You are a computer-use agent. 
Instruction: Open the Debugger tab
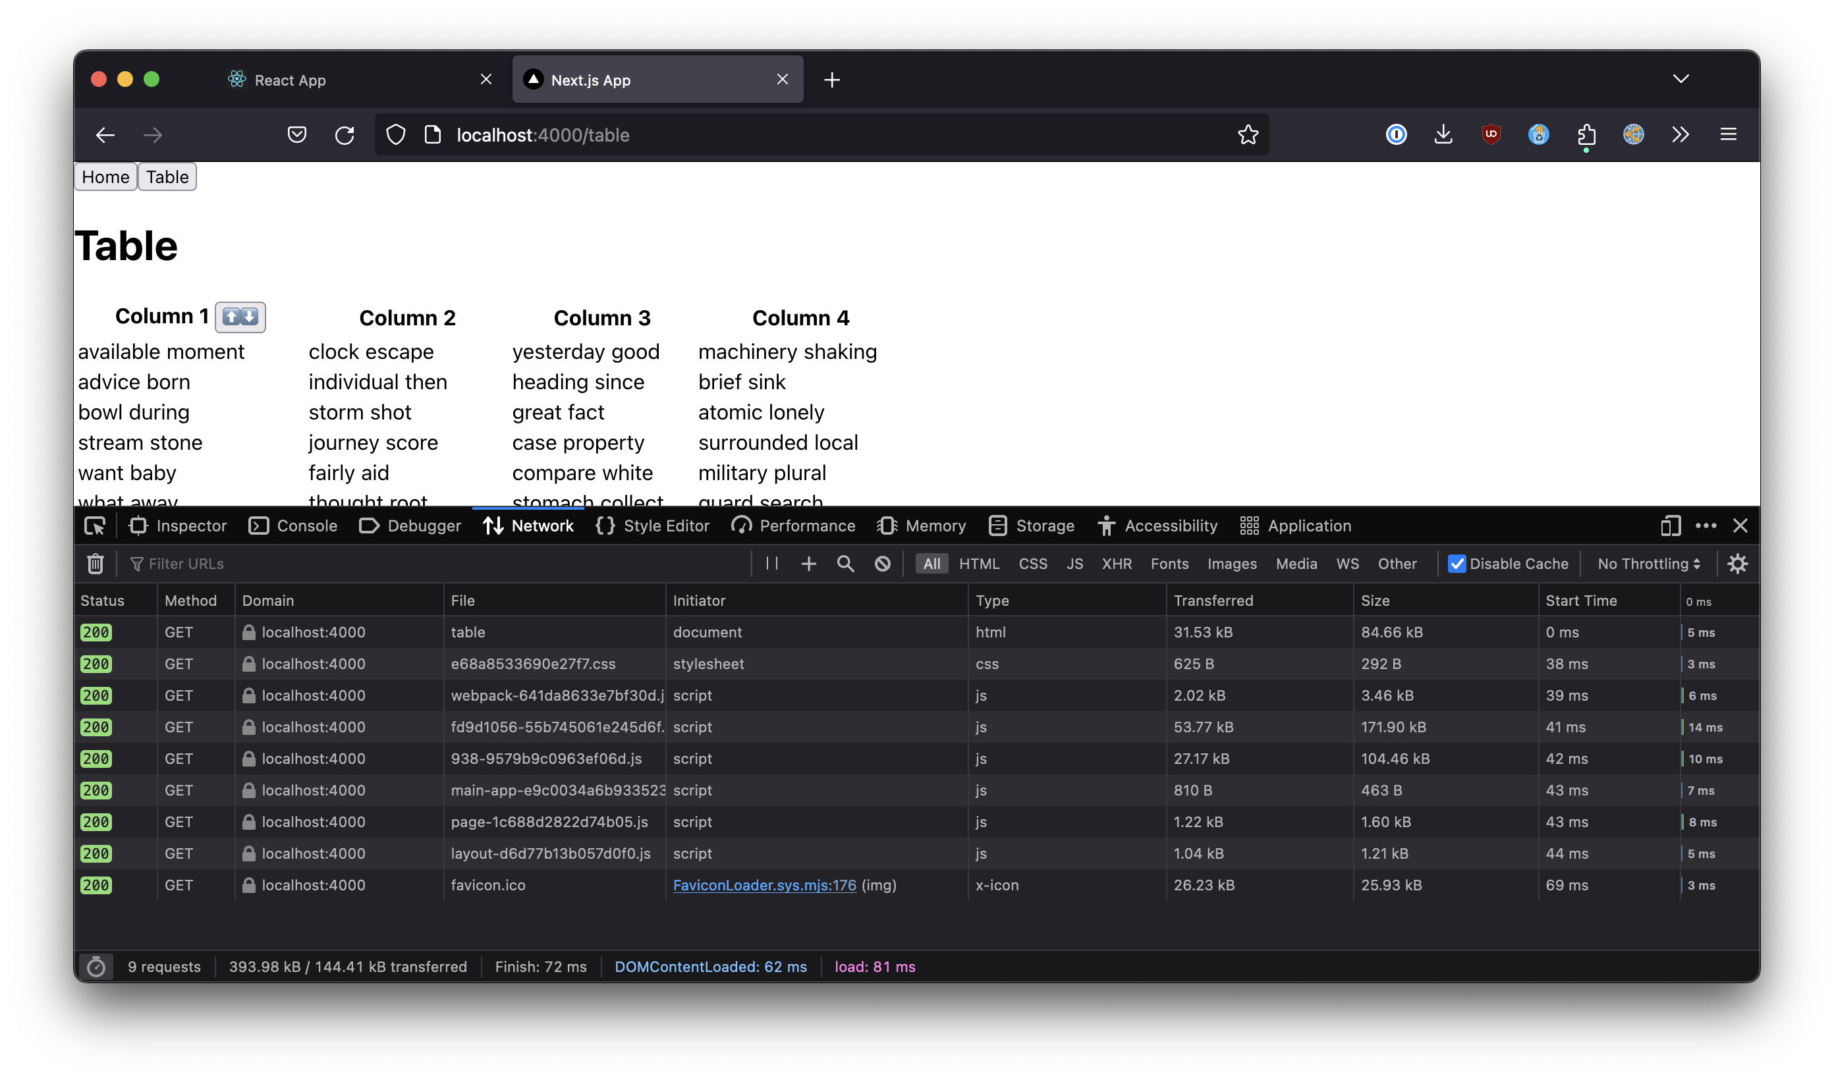[x=410, y=526]
